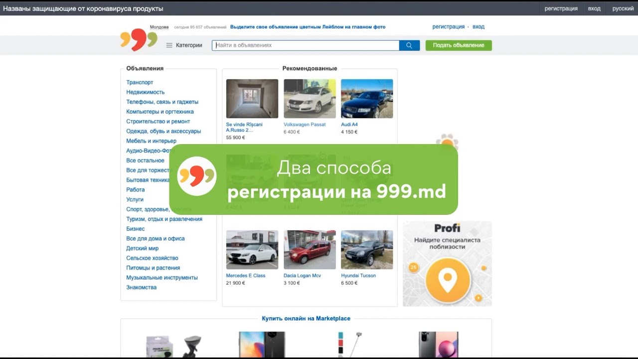Screen dimensions: 638x359
Task: Open the car phone holder Marketplace product
Action: coord(173,346)
